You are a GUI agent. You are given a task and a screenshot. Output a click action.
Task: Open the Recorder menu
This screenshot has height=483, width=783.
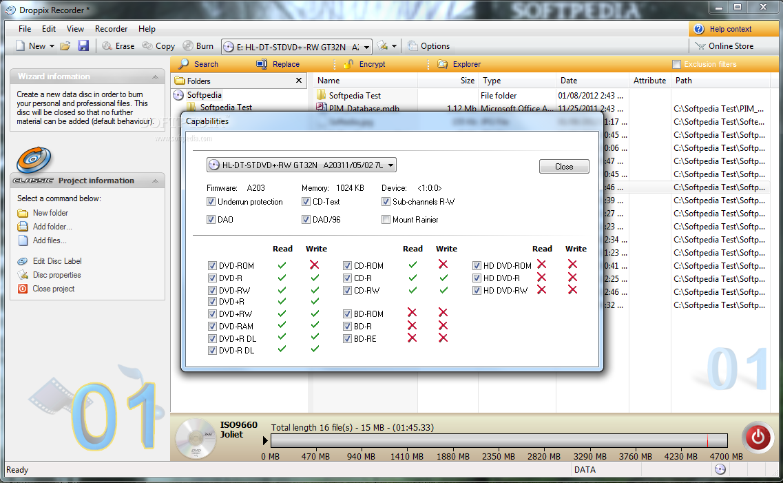(x=111, y=28)
